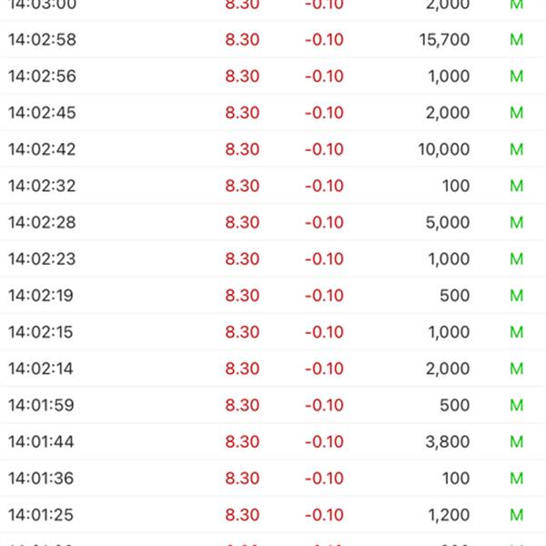The image size is (546, 546).
Task: Open the 14:02:56 trade entry
Action: click(273, 76)
